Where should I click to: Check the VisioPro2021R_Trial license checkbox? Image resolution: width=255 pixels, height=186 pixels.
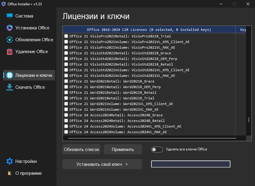pos(66,36)
